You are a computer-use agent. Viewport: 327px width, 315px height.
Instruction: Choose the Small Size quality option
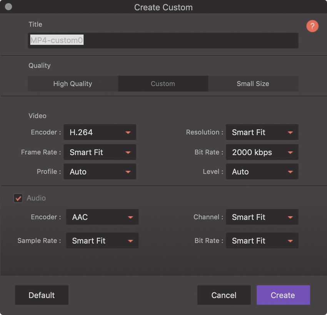tap(253, 84)
